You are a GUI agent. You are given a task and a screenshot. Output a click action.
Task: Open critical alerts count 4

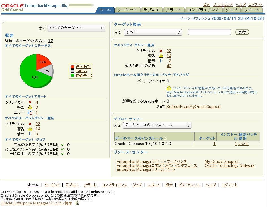click(37, 102)
